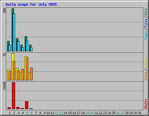Click day 7 on the x-axis

[x=36, y=113]
